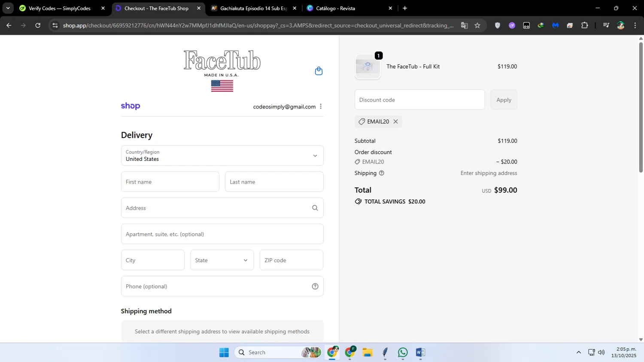The height and width of the screenshot is (362, 644).
Task: Open WhatsApp from the taskbar
Action: pyautogui.click(x=403, y=353)
